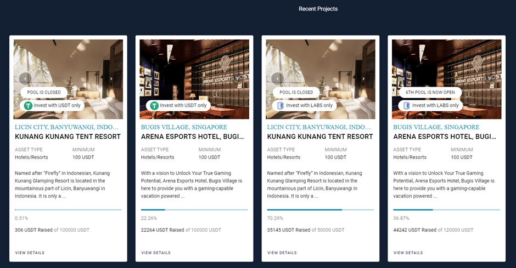Click '44242 USDT Raised of 120000 USDT' text

pyautogui.click(x=434, y=230)
